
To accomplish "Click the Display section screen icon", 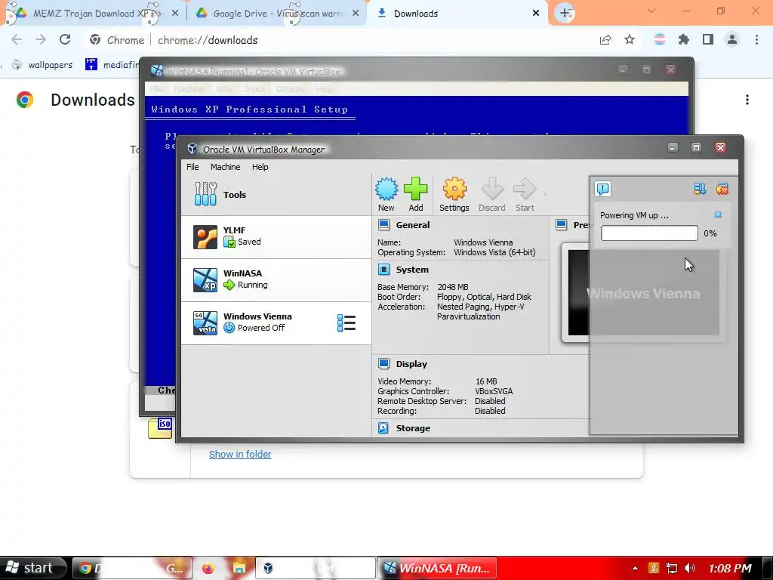I will (x=383, y=363).
